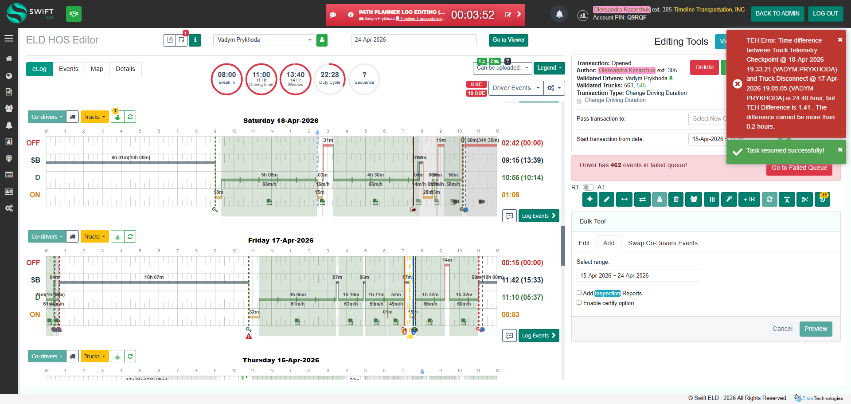
Task: Toggle the RT / AT switch
Action: coord(588,187)
